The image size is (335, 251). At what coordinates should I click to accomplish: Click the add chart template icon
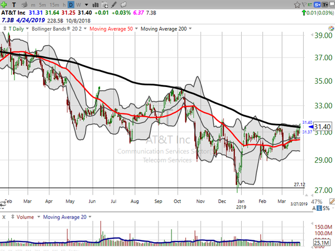pos(105,4)
